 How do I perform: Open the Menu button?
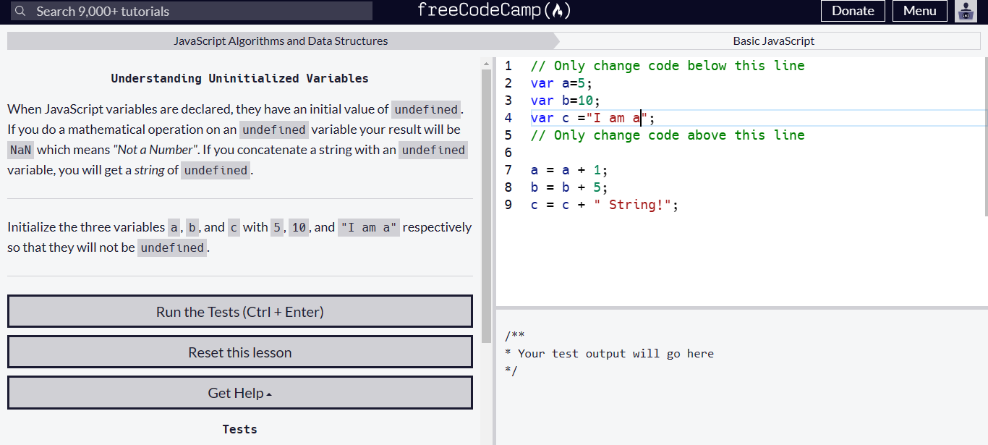tap(920, 11)
